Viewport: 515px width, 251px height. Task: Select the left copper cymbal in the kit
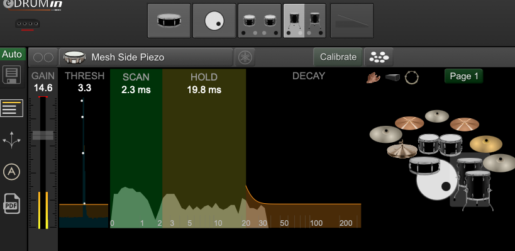pyautogui.click(x=409, y=123)
